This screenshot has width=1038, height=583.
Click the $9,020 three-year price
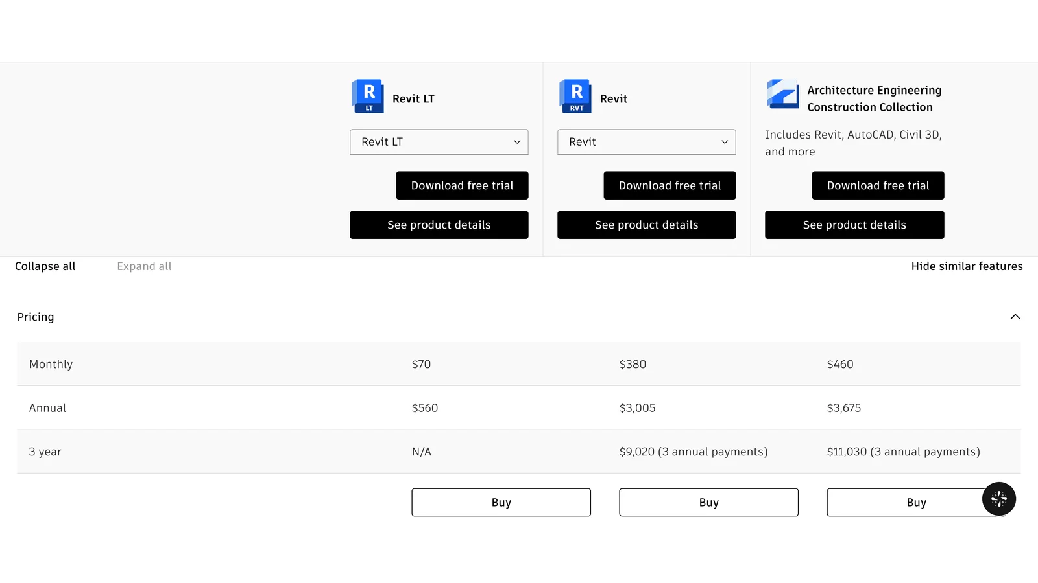click(x=694, y=452)
